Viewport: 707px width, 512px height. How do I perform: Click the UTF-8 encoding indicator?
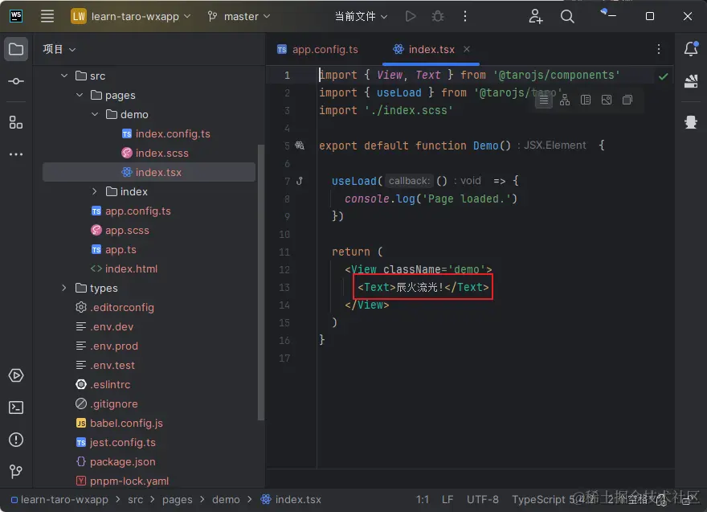(483, 499)
